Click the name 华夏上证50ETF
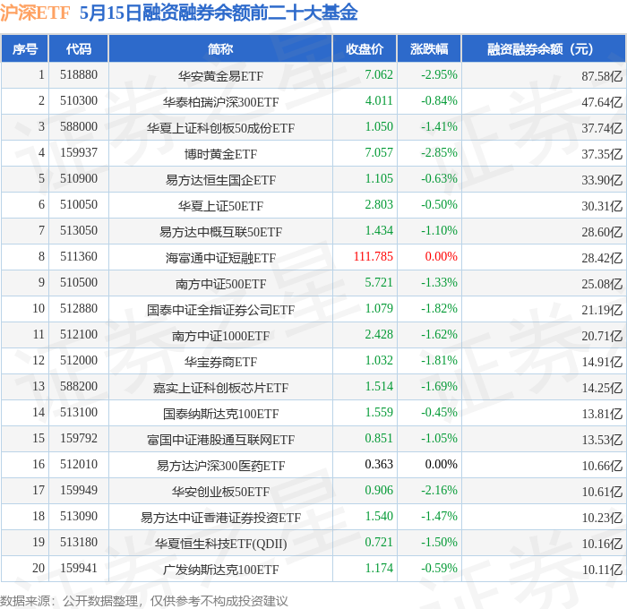The width and height of the screenshot is (627, 609). click(x=220, y=206)
